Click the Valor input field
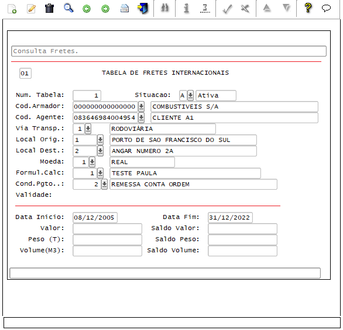 [x=107, y=228]
